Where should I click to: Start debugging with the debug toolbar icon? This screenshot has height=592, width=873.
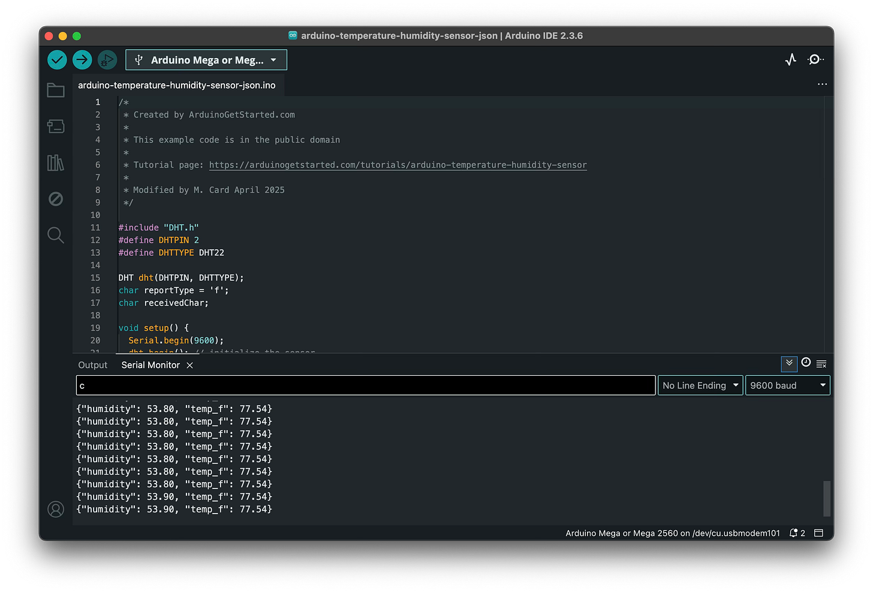point(107,59)
